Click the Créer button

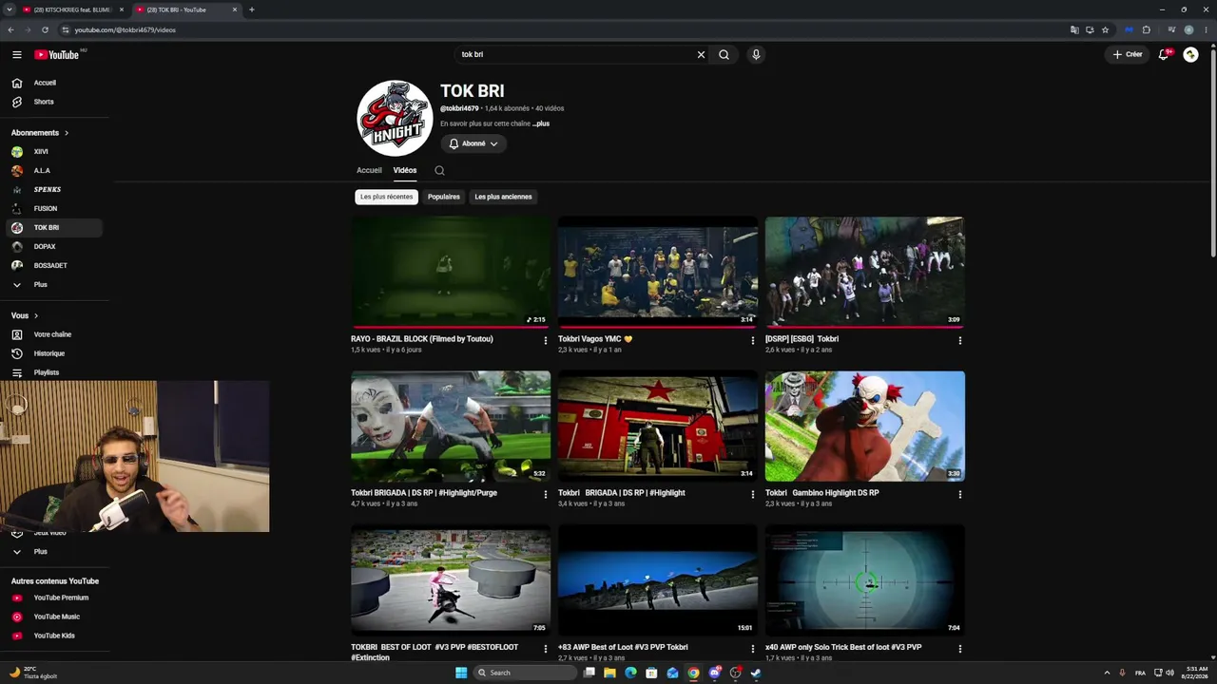1128,55
